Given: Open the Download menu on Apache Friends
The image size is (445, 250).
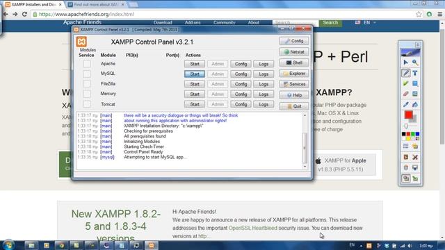Looking at the screenshot, I should pyautogui.click(x=163, y=23).
